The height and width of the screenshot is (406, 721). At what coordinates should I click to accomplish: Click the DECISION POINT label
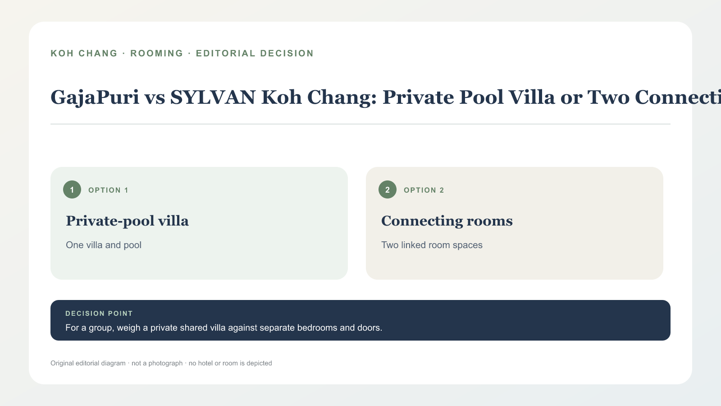click(99, 314)
